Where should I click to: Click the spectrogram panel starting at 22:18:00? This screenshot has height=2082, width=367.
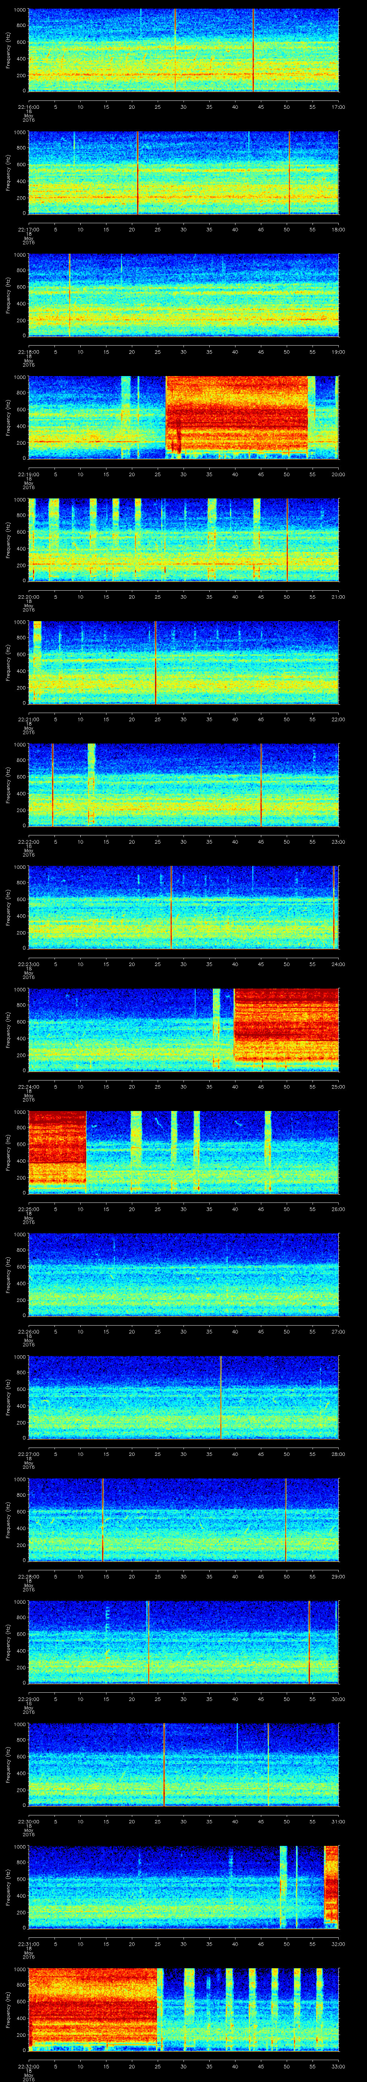coord(184,295)
